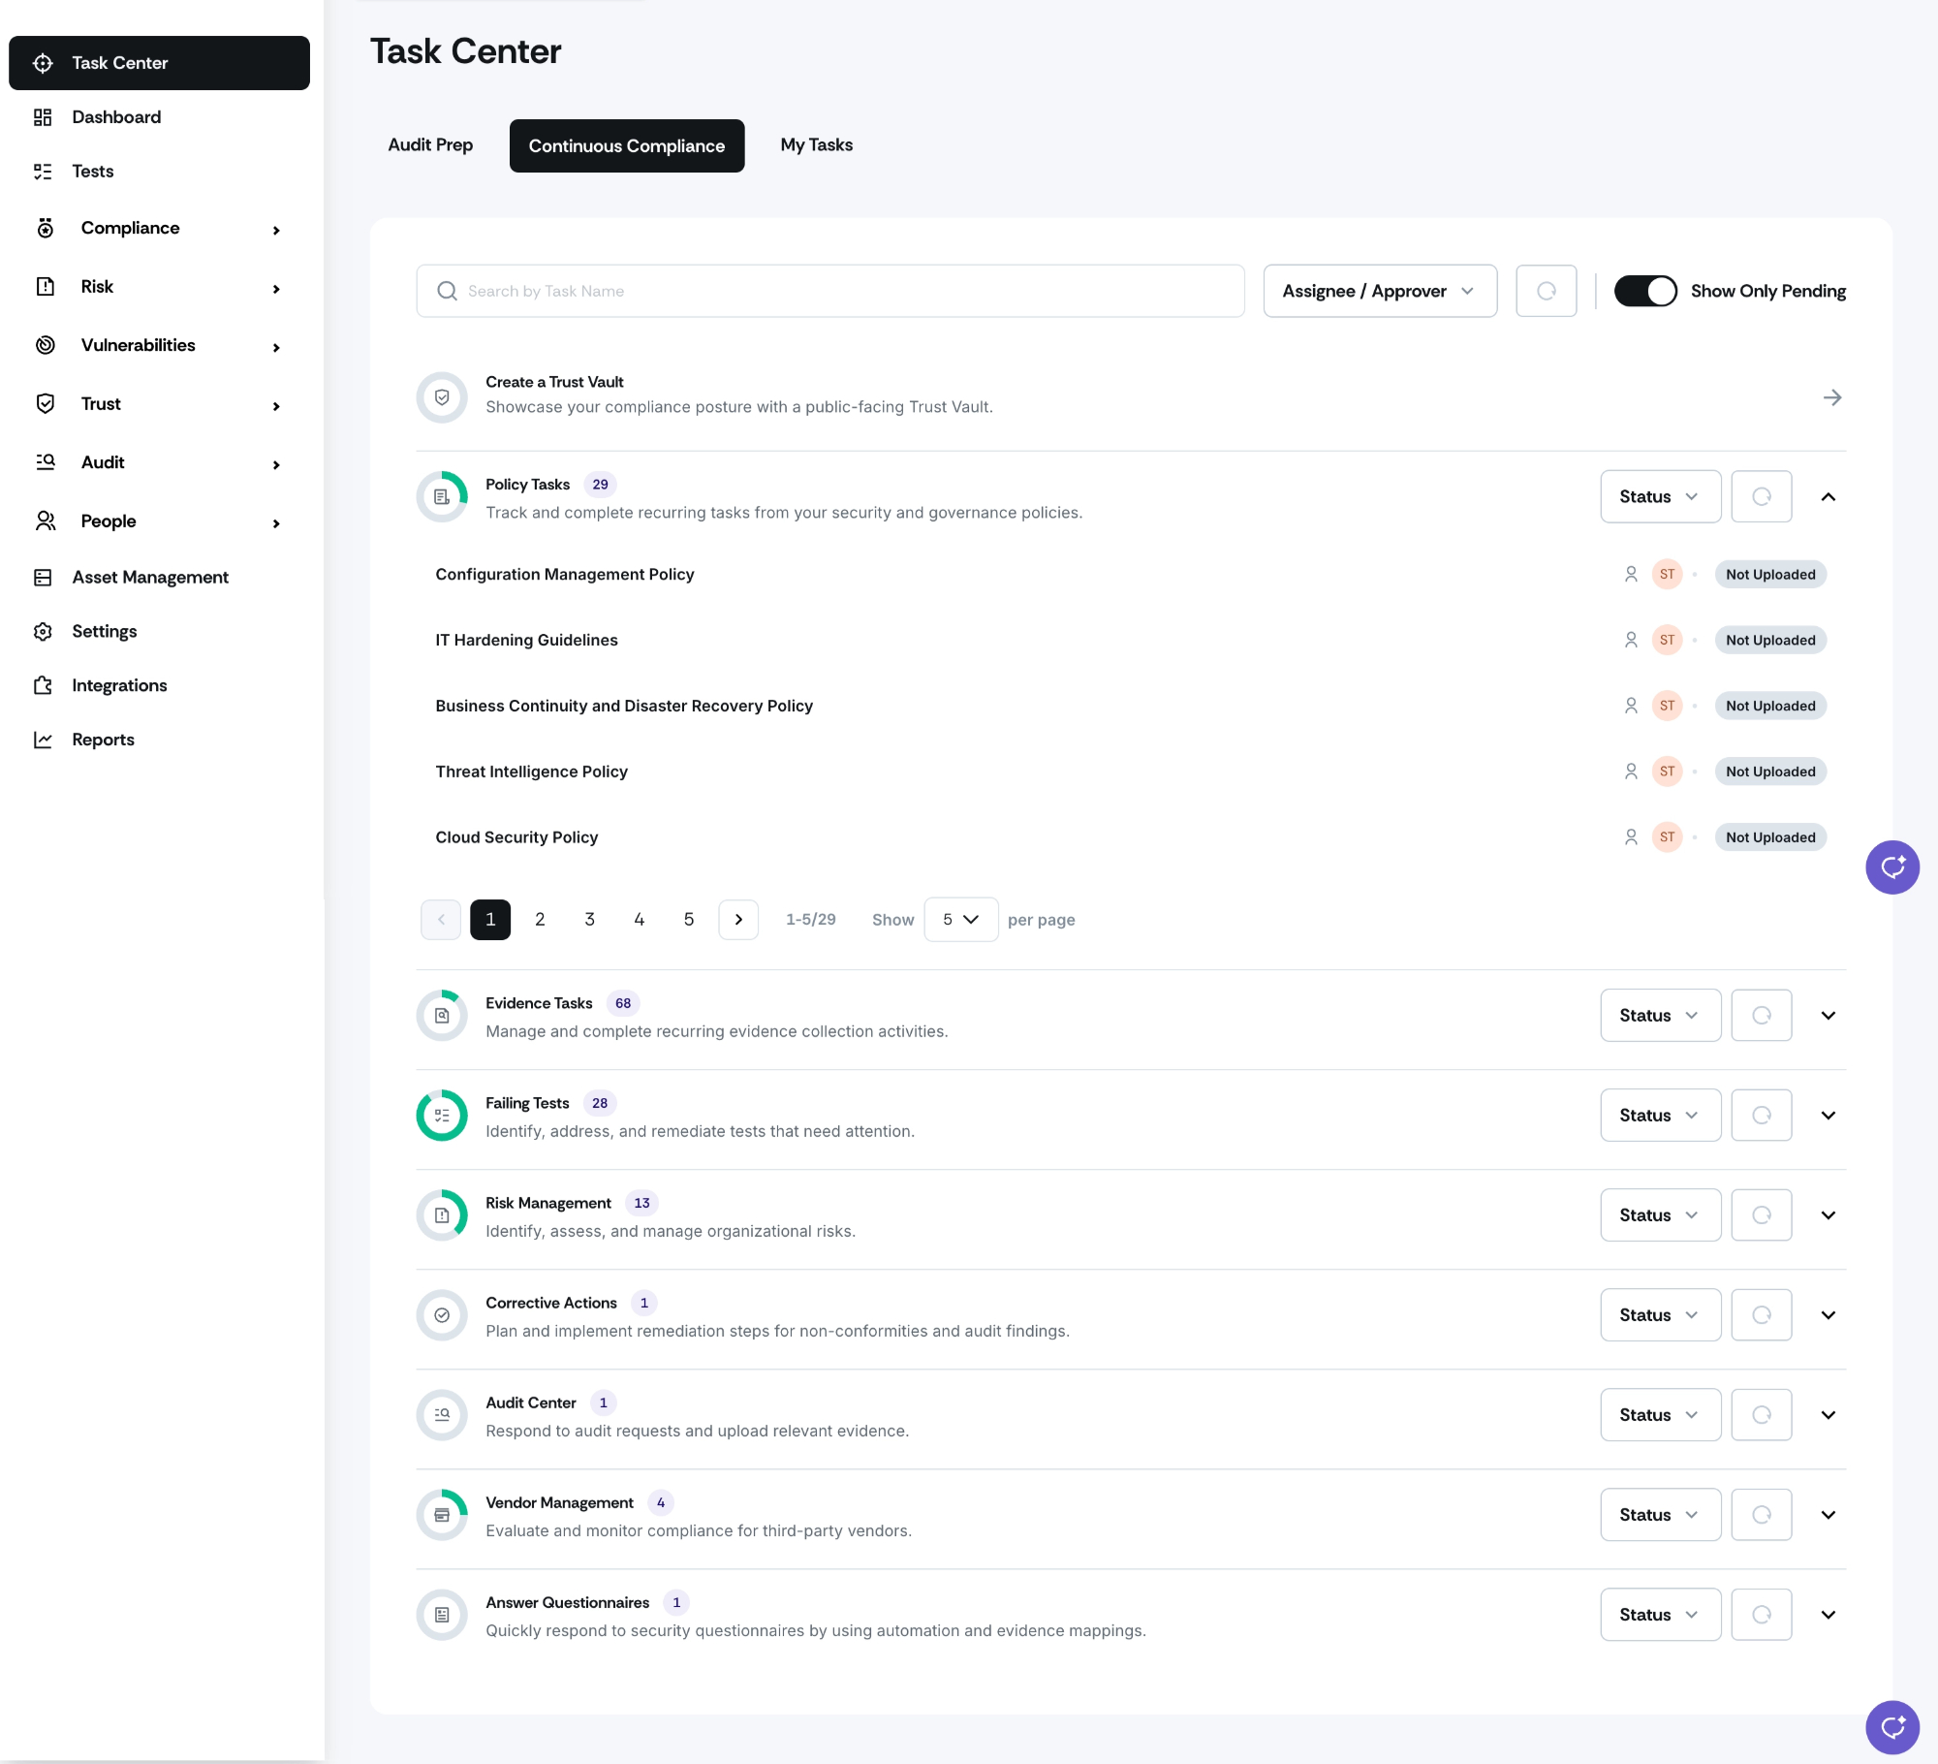1938x1764 pixels.
Task: Open Integrations via its puzzle icon
Action: 43,685
